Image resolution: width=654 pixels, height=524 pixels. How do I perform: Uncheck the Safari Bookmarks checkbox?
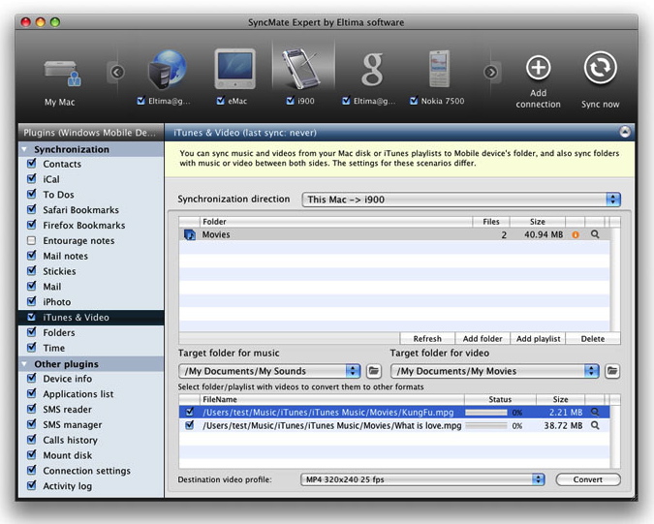coord(31,209)
